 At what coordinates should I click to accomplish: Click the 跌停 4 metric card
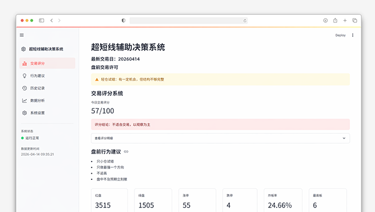coord(240,200)
